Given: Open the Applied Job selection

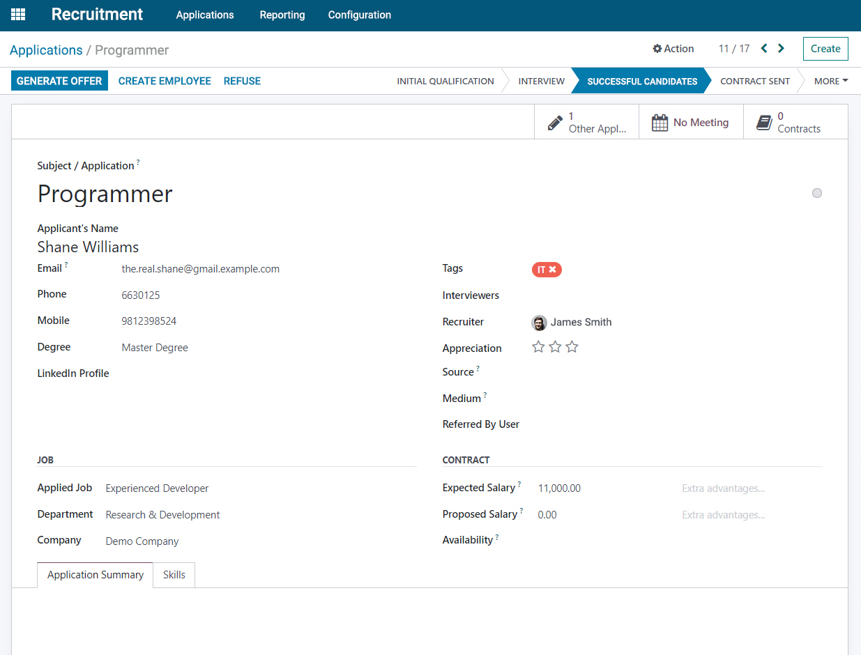Looking at the screenshot, I should click(157, 488).
